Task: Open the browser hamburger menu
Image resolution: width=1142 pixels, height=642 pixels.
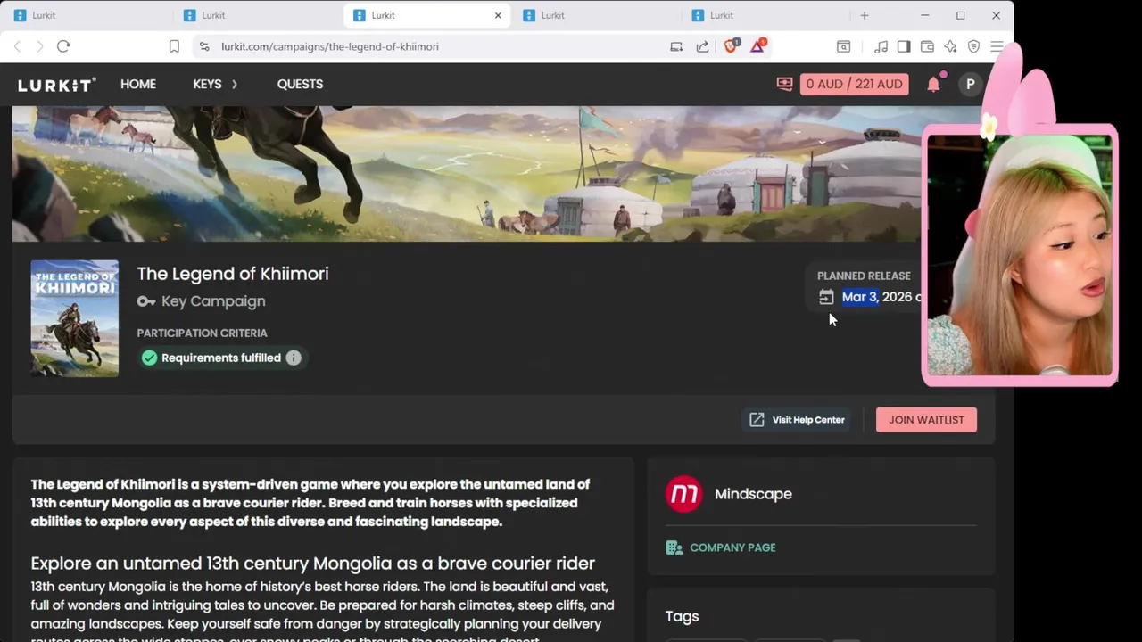Action: click(997, 46)
